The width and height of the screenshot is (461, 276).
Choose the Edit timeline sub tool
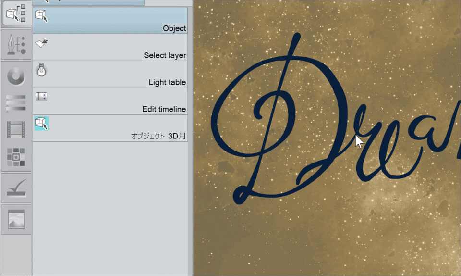pyautogui.click(x=110, y=101)
